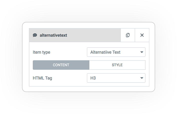This screenshot has width=177, height=114.
Task: Collapse item via empty gray header area
Action: [x=94, y=35]
